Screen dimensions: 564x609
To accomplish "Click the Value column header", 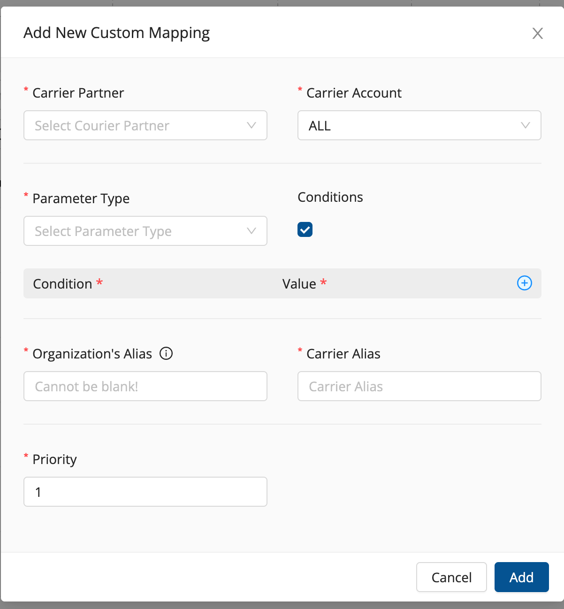I will [299, 284].
